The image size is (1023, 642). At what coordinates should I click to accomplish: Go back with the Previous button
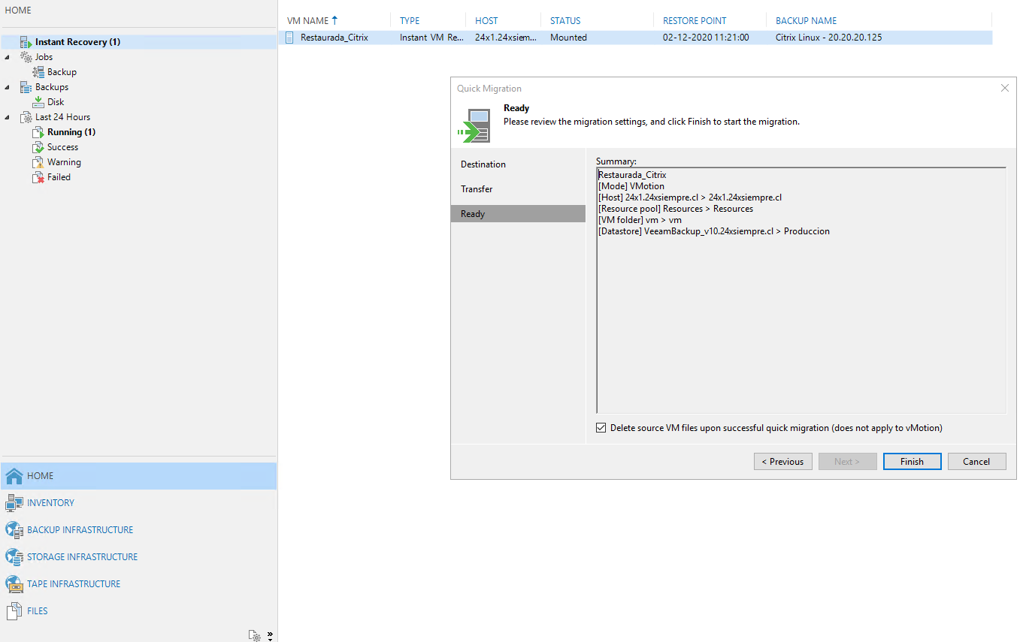coord(782,461)
